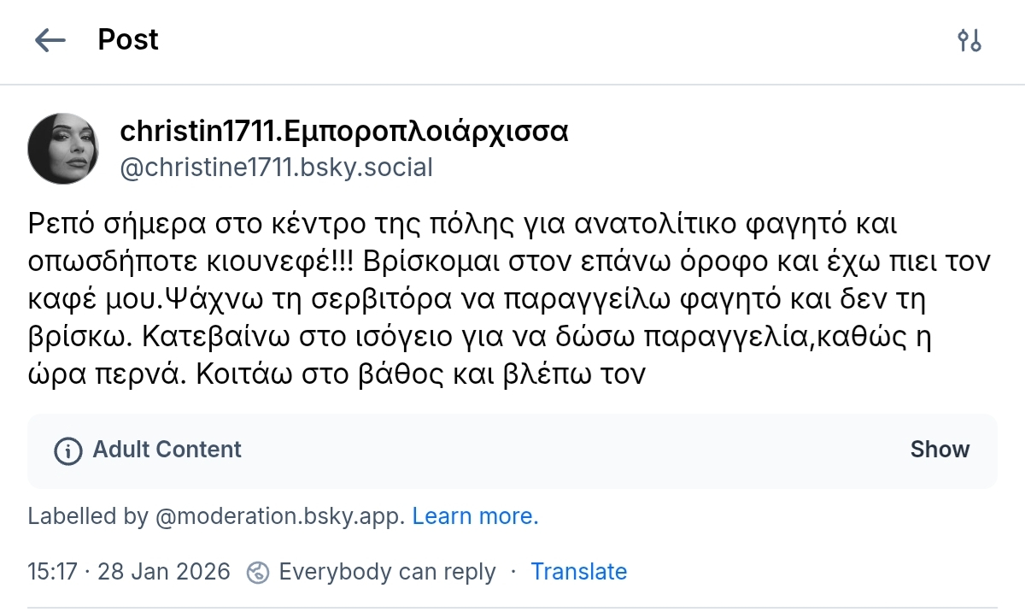Click the "Adult Content" label text
Screen dimensions: 1025x612
pyautogui.click(x=167, y=450)
